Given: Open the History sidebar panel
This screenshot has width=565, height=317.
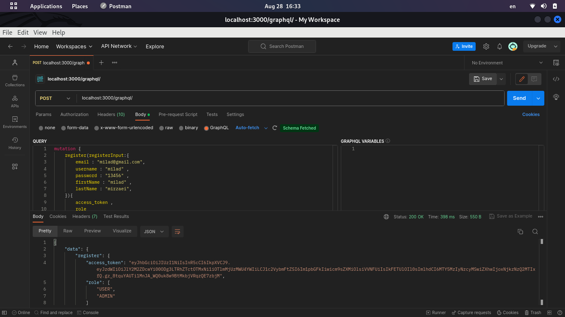Looking at the screenshot, I should 15,143.
